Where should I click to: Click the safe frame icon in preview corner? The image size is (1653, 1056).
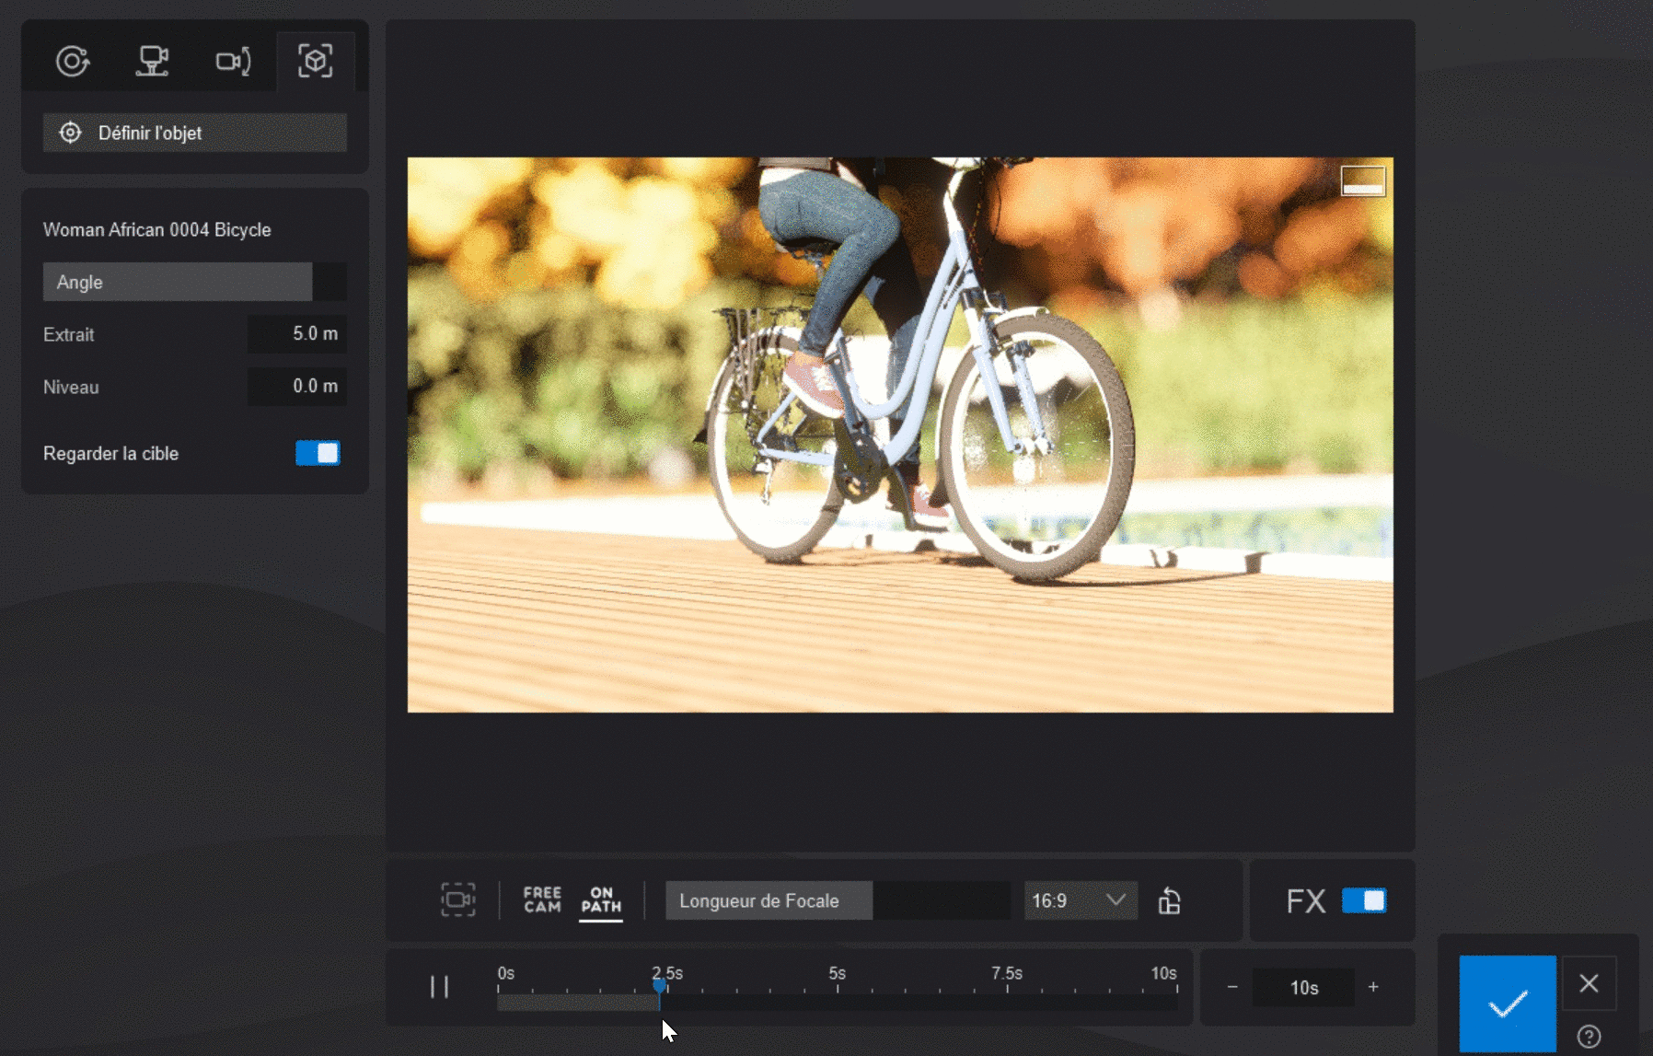pos(1363,180)
